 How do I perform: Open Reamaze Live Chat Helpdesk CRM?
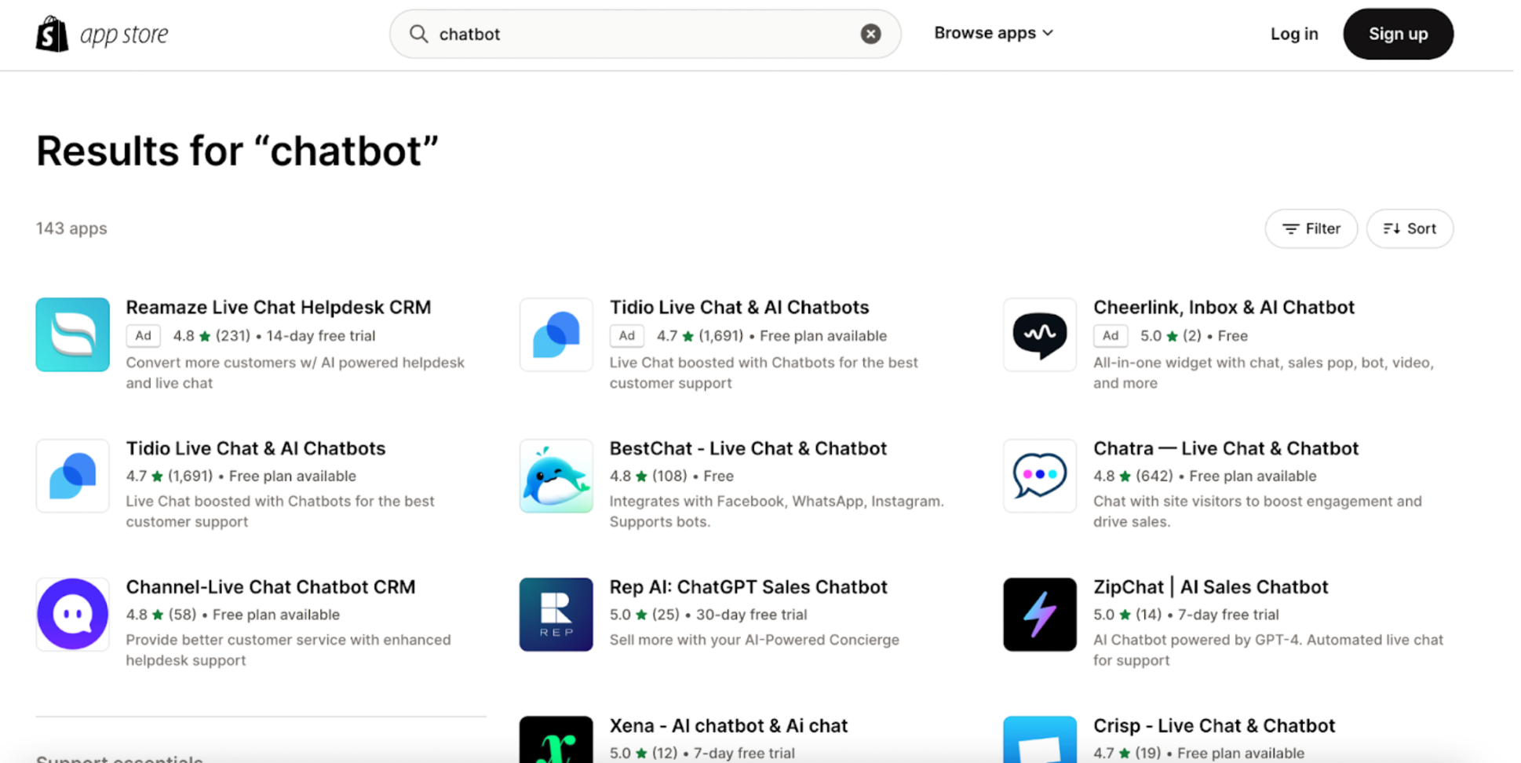pos(279,307)
